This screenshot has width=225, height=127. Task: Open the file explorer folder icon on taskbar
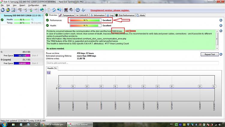click(x=13, y=125)
